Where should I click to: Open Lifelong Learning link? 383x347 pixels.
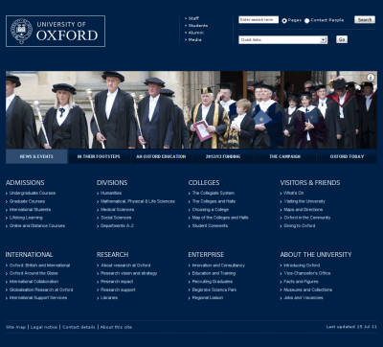click(x=26, y=218)
